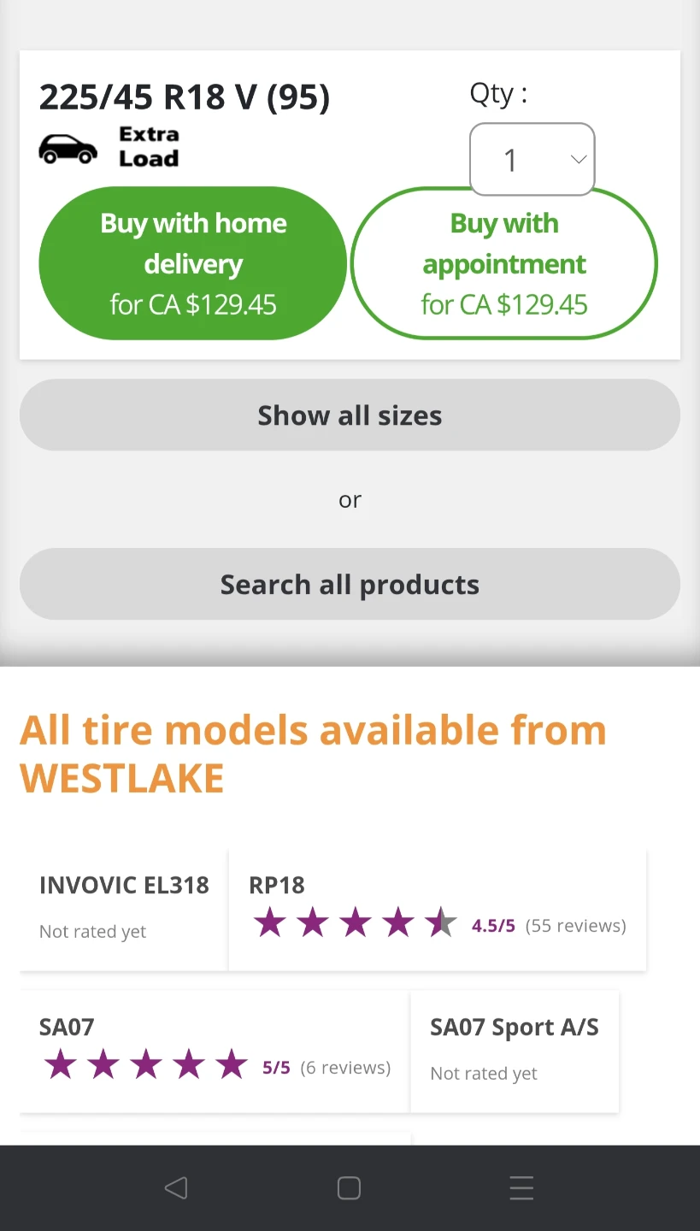The height and width of the screenshot is (1231, 700).
Task: View the 6 reviews for SA07
Action: tap(345, 1068)
